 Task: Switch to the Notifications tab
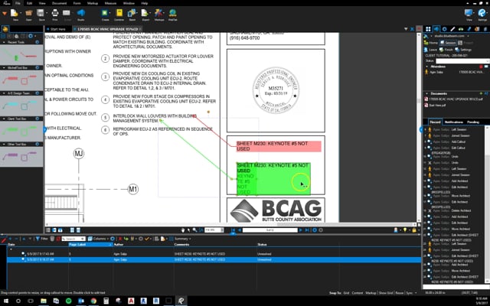coord(453,122)
